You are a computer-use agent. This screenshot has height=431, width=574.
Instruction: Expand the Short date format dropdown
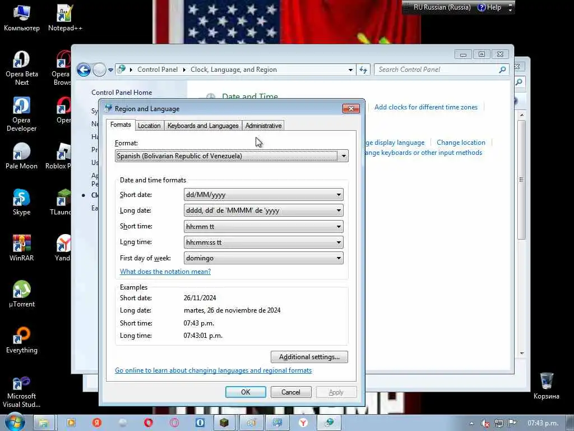click(x=263, y=195)
